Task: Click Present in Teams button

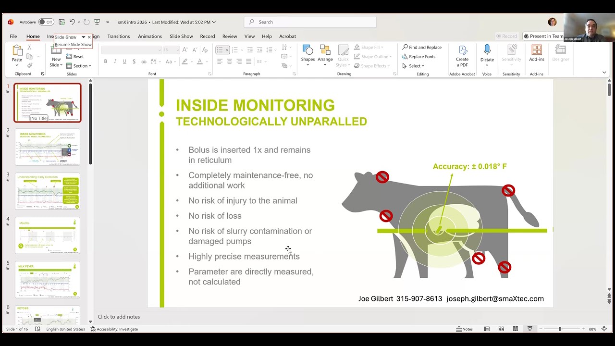Action: [x=543, y=37]
